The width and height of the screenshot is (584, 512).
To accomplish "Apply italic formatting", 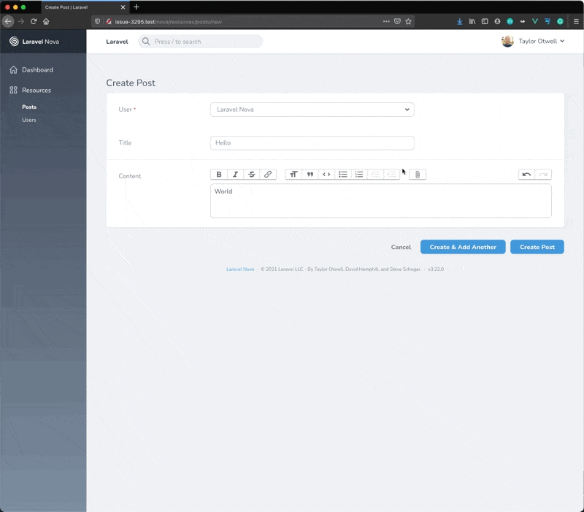I will pos(235,174).
